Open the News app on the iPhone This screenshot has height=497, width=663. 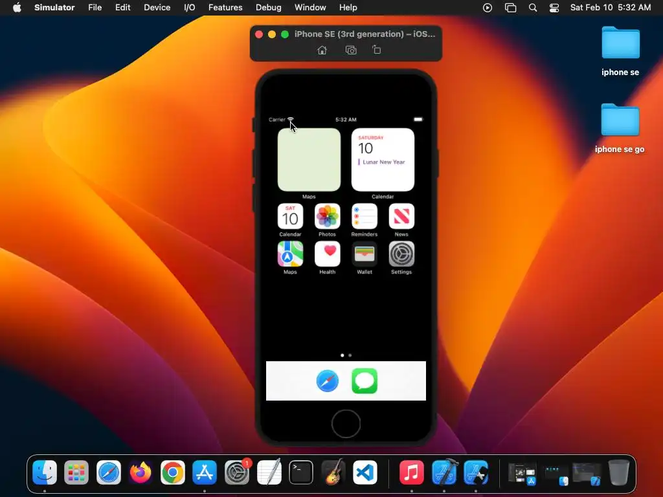coord(401,216)
